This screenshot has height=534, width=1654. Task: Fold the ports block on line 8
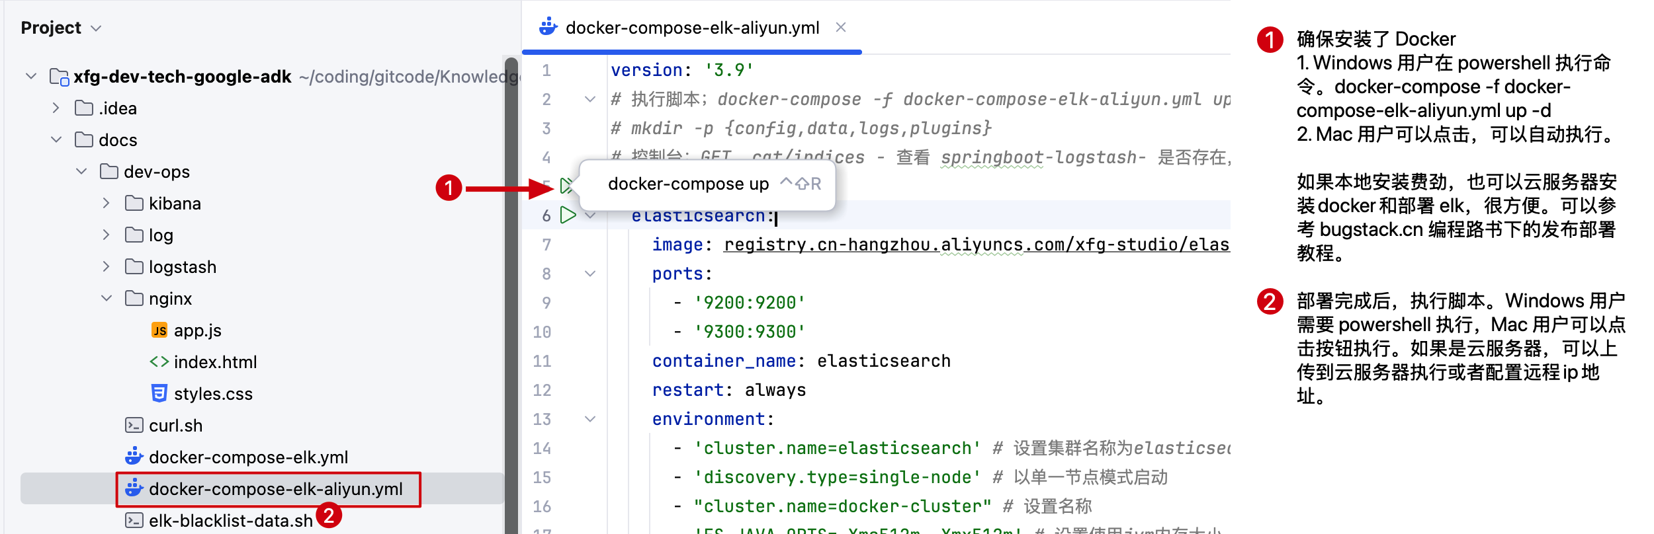coord(590,274)
